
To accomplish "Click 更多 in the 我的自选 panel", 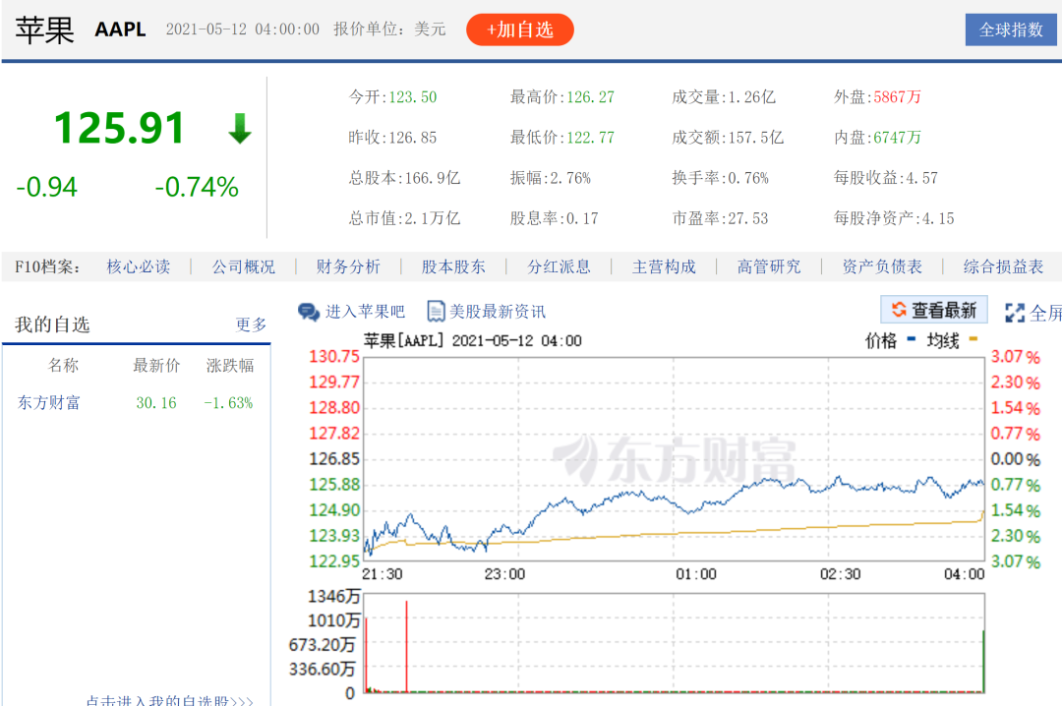I will pyautogui.click(x=251, y=325).
